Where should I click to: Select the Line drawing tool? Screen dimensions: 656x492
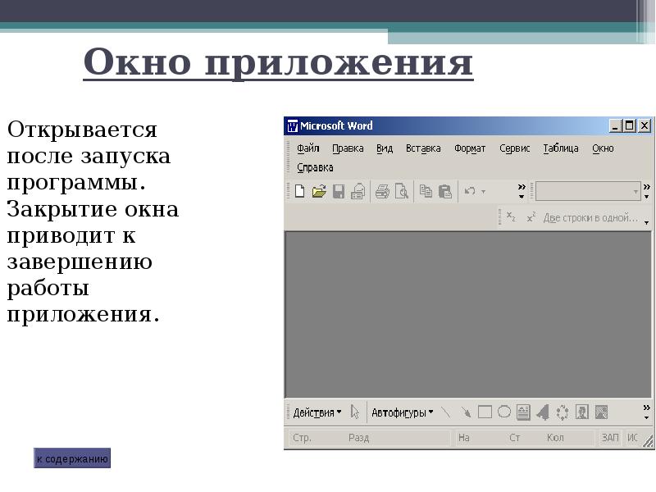click(x=446, y=412)
